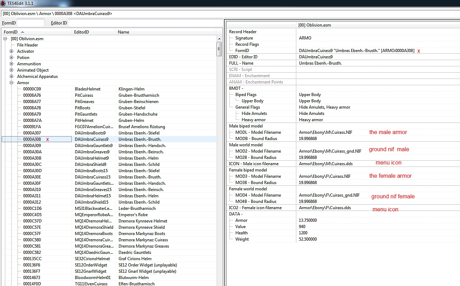The height and width of the screenshot is (286, 460).
Task: Select record 0000A310 DAUmbraGreaves15
Action: point(109,190)
